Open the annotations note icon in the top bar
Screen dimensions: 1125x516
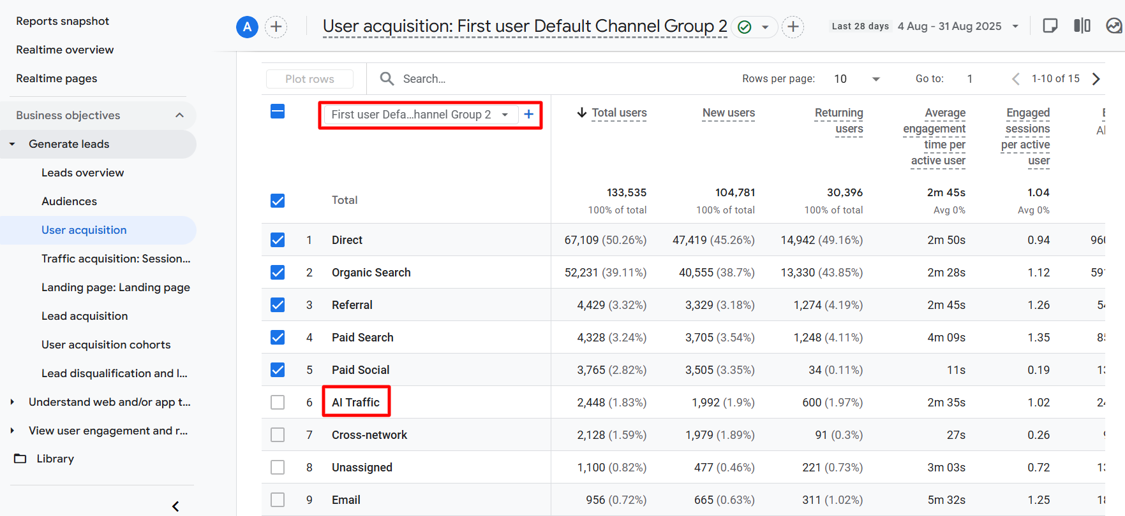tap(1050, 26)
